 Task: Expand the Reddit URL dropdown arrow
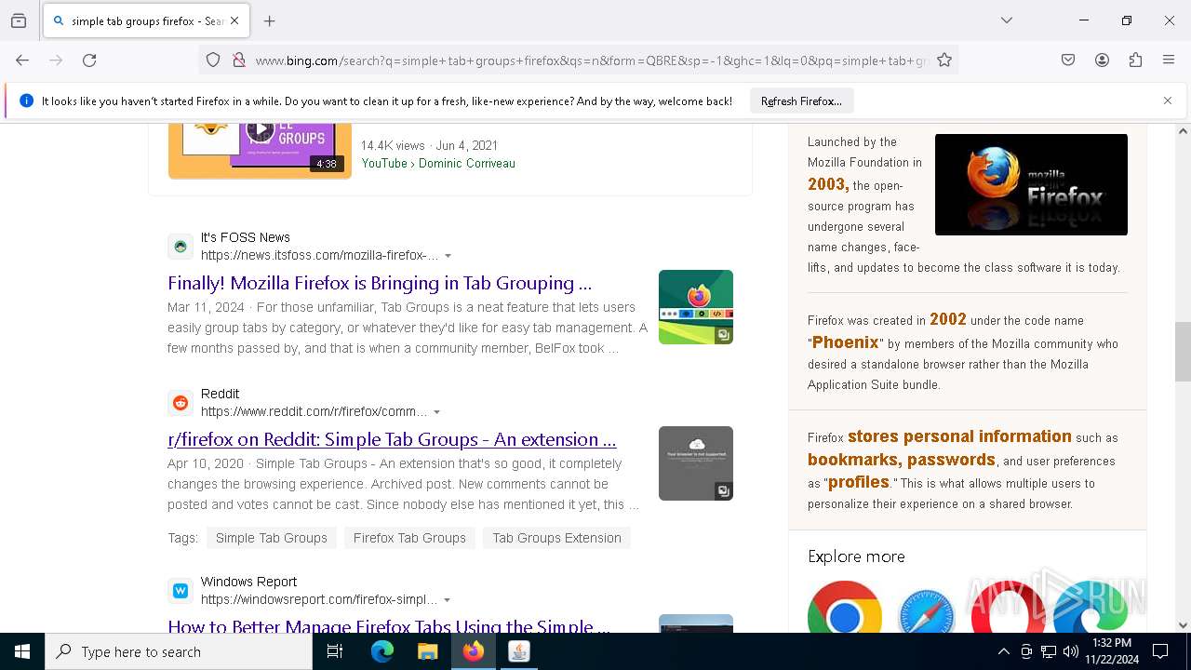coord(436,412)
